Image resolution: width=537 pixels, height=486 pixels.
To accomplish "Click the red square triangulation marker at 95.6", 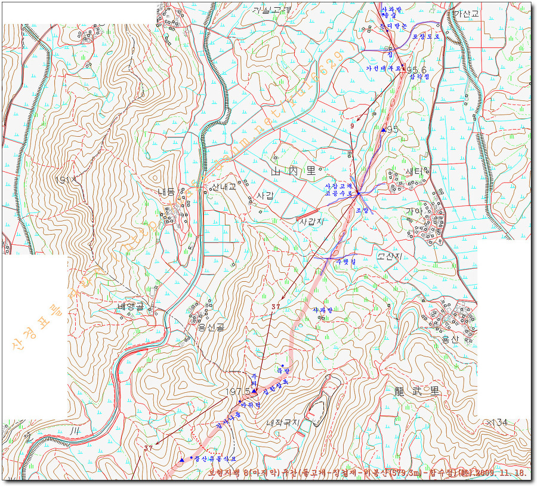I will [x=403, y=70].
